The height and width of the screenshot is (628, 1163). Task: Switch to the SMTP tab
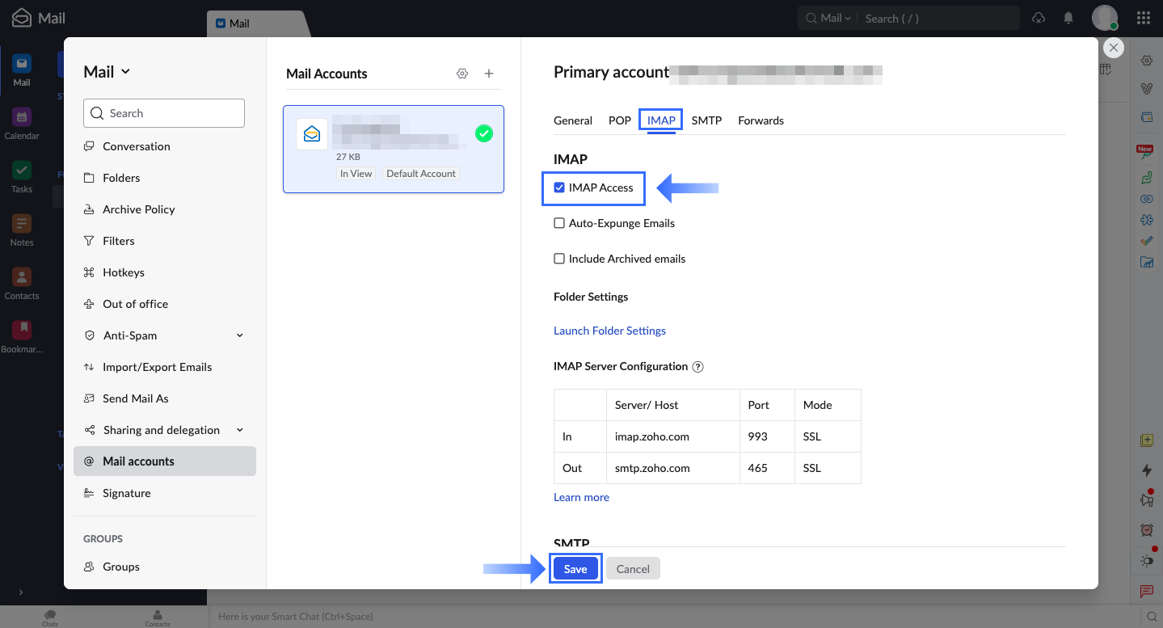(706, 120)
